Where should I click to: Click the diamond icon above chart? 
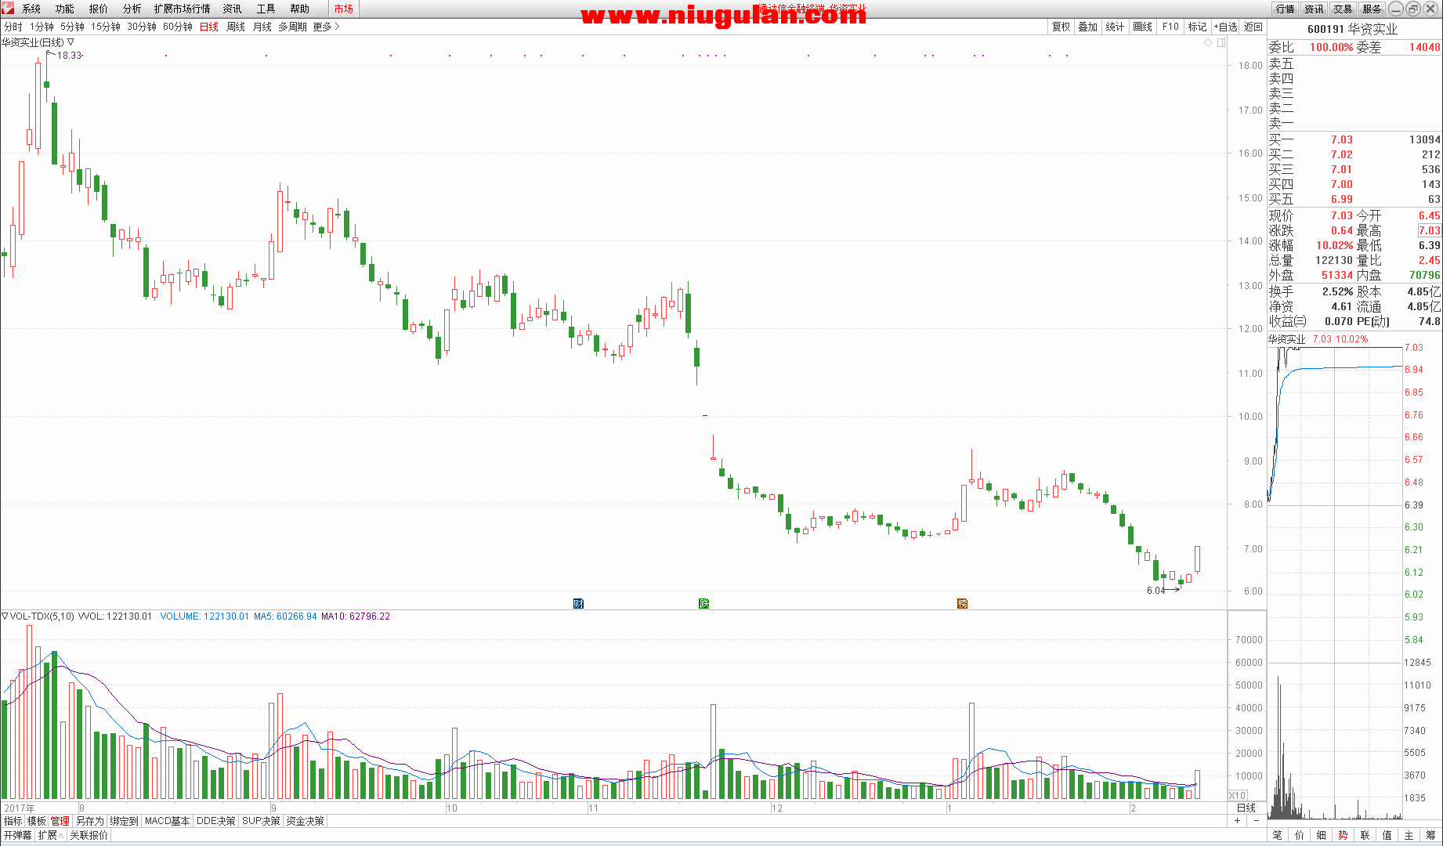tap(1208, 42)
